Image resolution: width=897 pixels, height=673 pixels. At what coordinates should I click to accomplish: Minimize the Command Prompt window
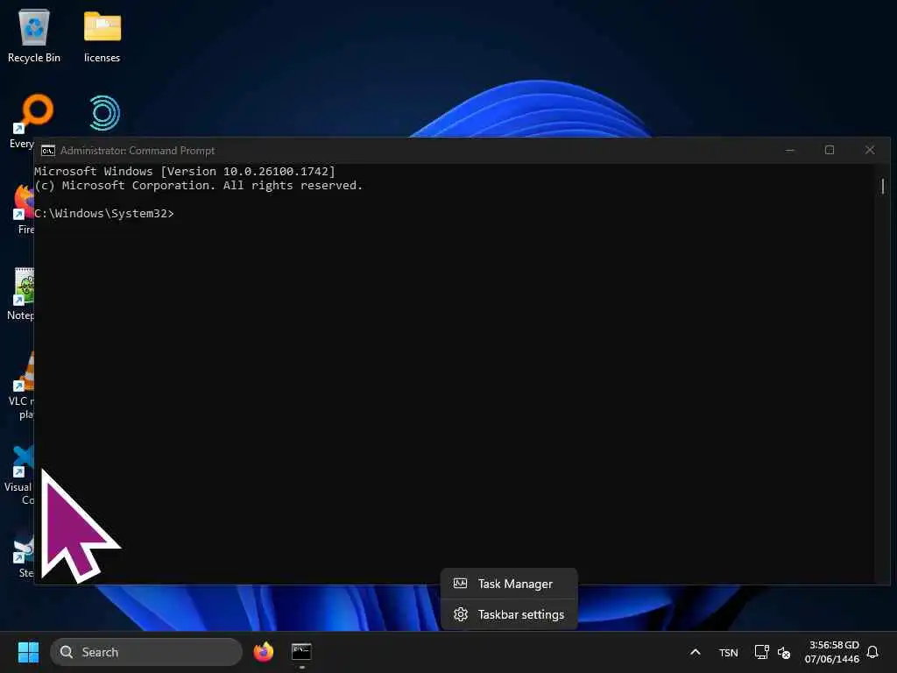click(790, 150)
